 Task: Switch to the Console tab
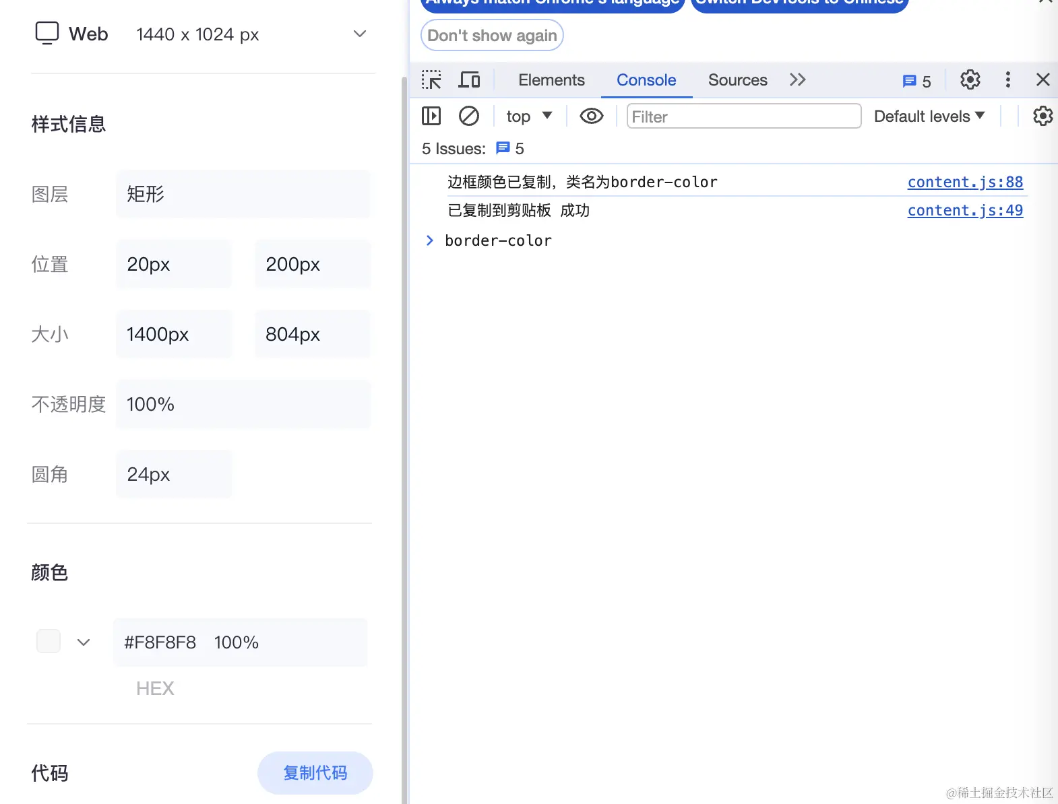pos(646,80)
